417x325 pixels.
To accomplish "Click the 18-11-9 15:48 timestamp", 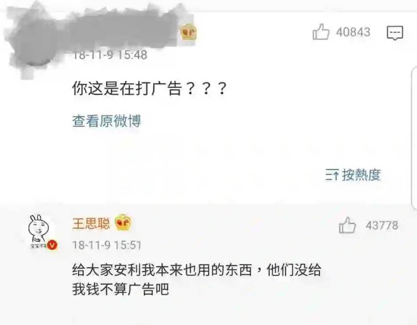I will 110,55.
